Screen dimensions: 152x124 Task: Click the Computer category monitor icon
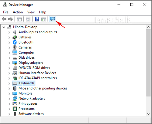[15, 53]
